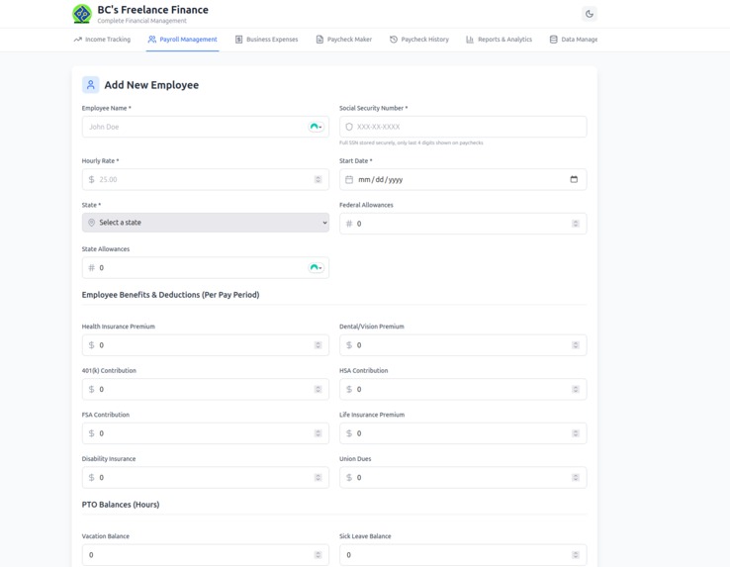View Reports & Analytics tab
Viewport: 730px width, 567px height.
(x=500, y=40)
